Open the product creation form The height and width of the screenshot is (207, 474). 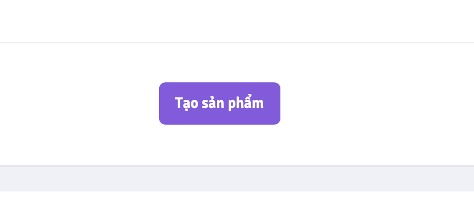[220, 103]
